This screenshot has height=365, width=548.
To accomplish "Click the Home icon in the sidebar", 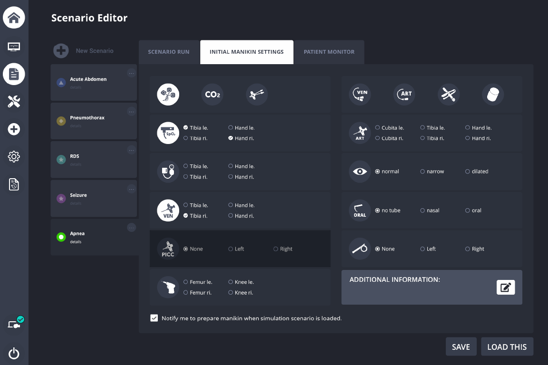I will pyautogui.click(x=14, y=18).
